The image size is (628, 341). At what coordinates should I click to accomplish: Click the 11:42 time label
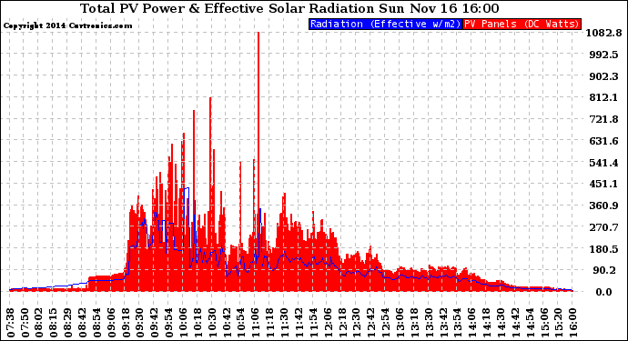[x=299, y=323]
